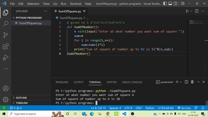Collapse the PYTHON PROGRAMS folder section

click(31, 18)
